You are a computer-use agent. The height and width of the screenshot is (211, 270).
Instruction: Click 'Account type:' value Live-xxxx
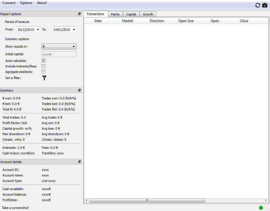49,181
